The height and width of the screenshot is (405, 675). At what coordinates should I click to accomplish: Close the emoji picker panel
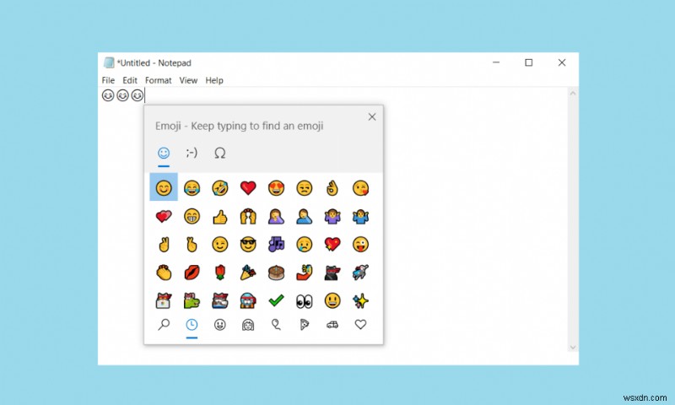(372, 116)
